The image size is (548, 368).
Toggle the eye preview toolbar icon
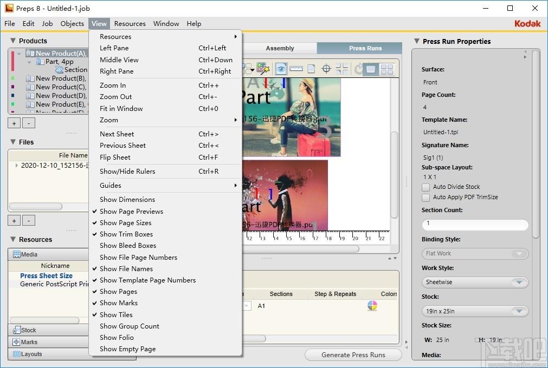[x=281, y=69]
